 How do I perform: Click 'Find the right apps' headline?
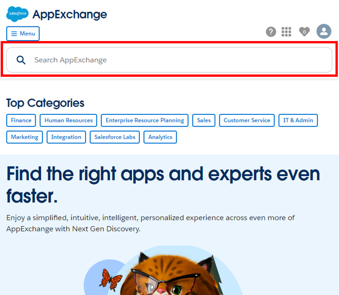[x=163, y=185]
